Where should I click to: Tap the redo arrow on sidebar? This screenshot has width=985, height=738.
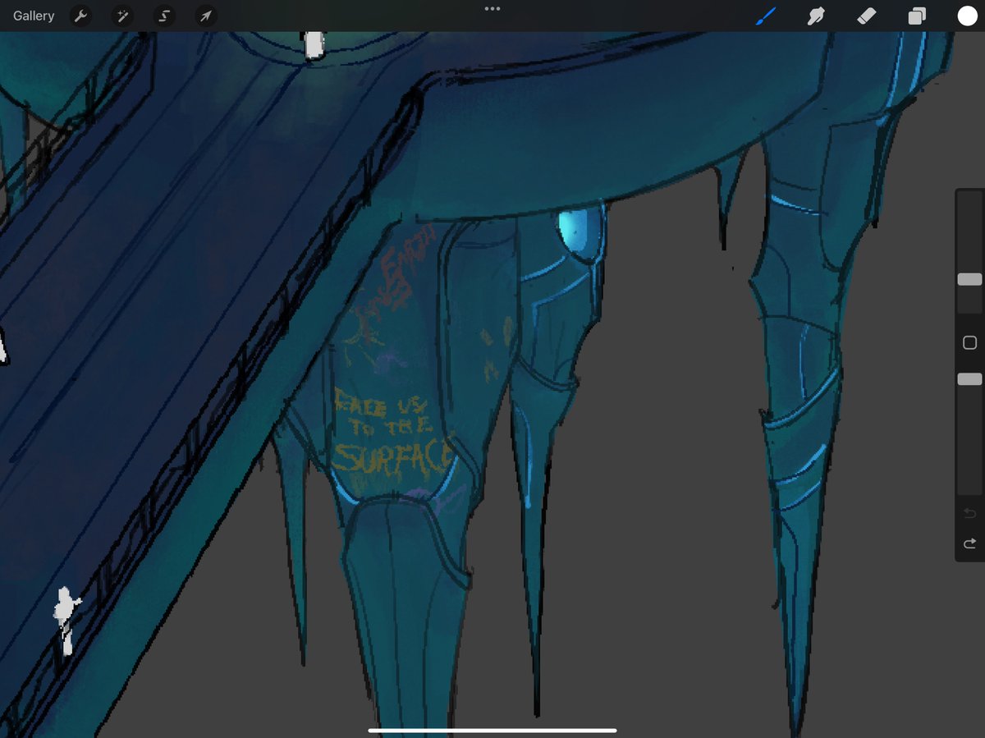(969, 543)
